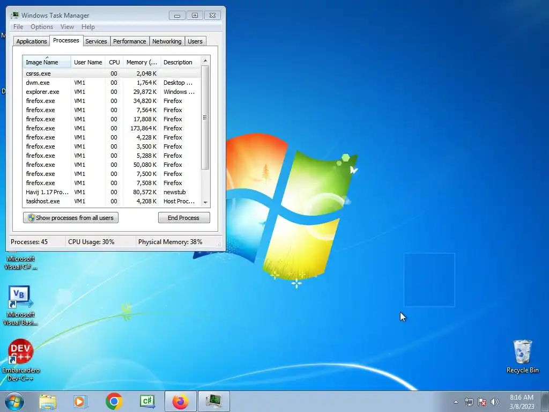
Task: Click the volume speaker tray icon
Action: click(495, 402)
